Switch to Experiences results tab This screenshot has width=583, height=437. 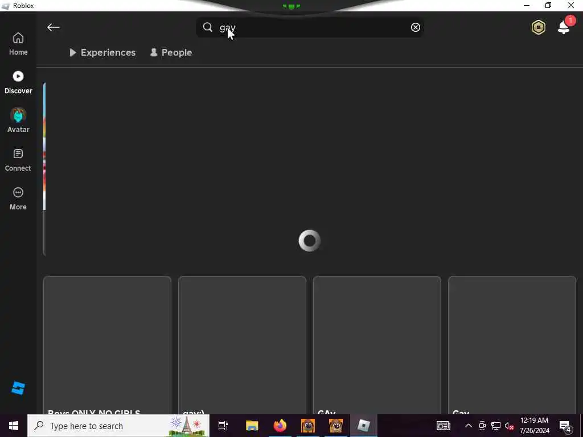click(102, 52)
